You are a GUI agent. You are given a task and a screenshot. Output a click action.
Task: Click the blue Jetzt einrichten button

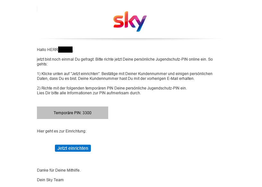pos(73,148)
